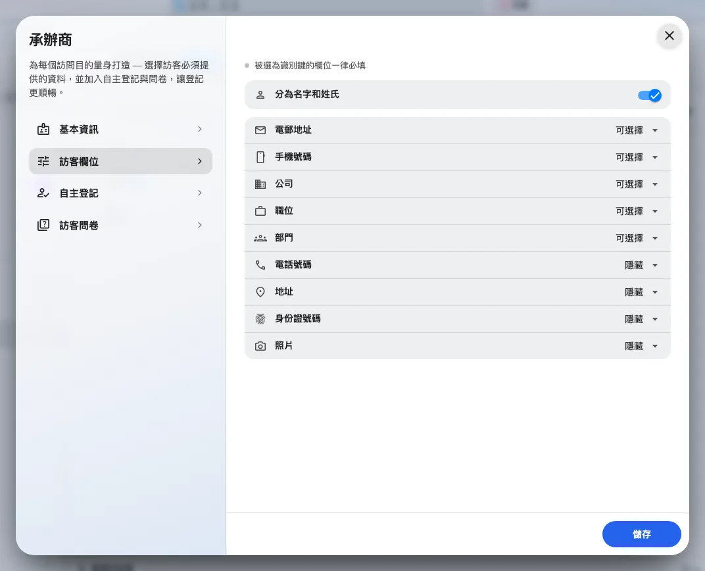Viewport: 705px width, 571px height.
Task: Click the 自主登記 person-check icon
Action: coord(43,193)
